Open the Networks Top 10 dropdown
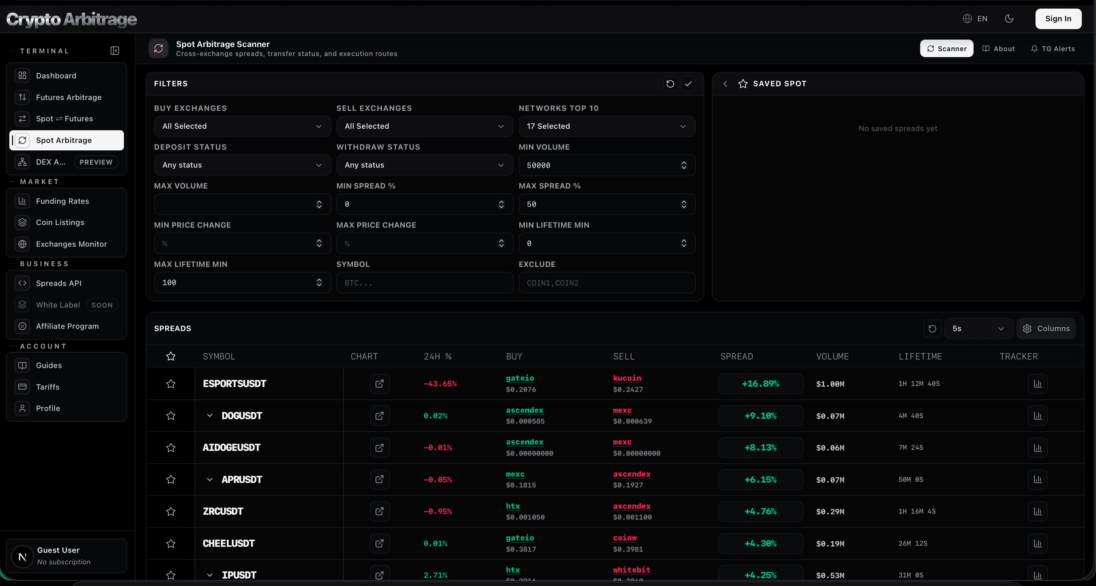Screen dimensions: 1096x586 [607, 127]
